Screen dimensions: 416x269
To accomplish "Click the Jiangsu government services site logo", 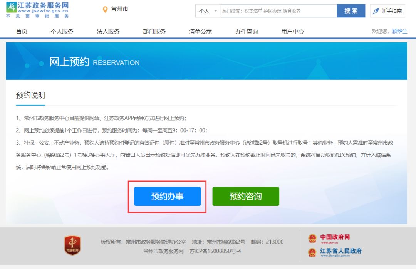I will 38,10.
